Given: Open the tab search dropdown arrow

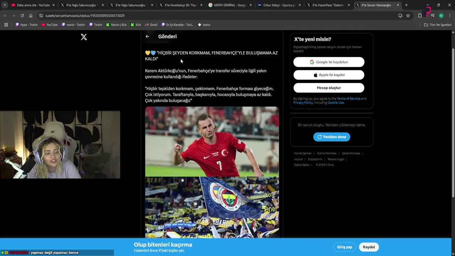Looking at the screenshot, I should tap(5, 5).
